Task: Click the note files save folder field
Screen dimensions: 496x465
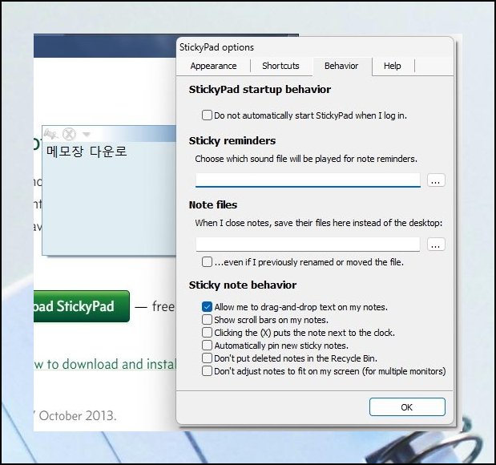Action: tap(308, 245)
